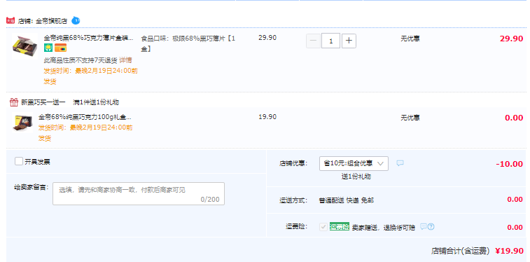Click comment bubble icon beside 店铺优惠 dropdown
The width and height of the screenshot is (530, 262).
[400, 163]
